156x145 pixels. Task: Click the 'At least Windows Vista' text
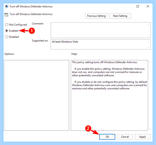pos(65,42)
